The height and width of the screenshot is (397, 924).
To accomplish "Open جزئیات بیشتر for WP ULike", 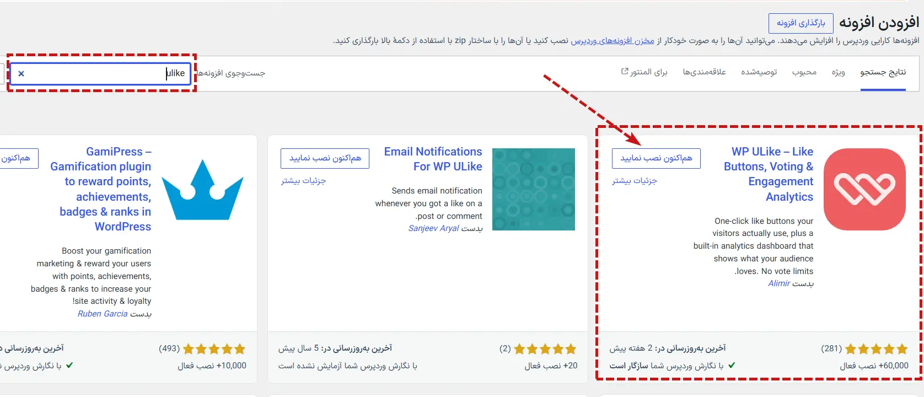I will tap(635, 181).
